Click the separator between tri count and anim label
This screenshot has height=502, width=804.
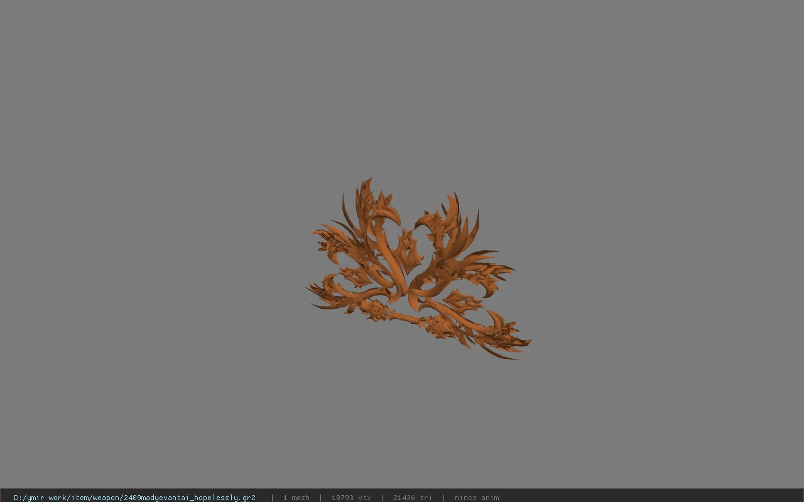click(x=443, y=498)
